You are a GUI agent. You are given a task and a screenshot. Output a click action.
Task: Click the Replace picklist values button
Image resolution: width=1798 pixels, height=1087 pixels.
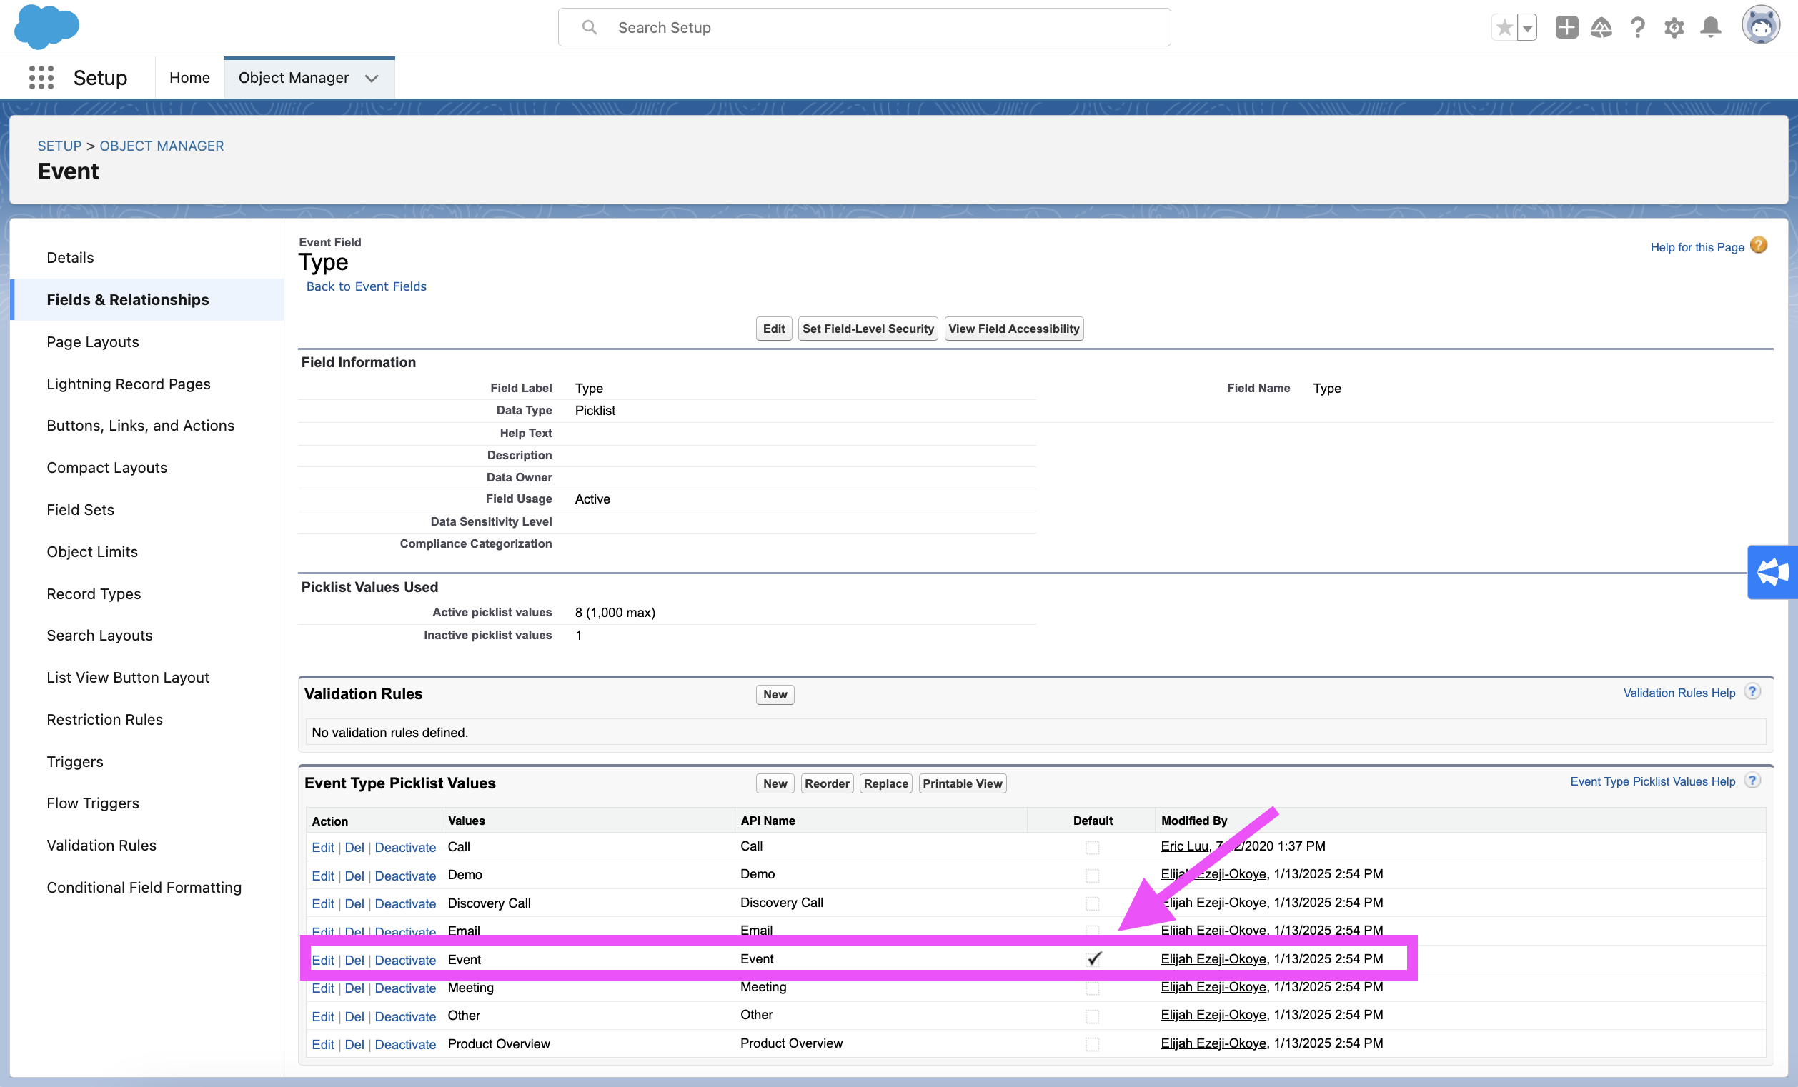point(886,783)
